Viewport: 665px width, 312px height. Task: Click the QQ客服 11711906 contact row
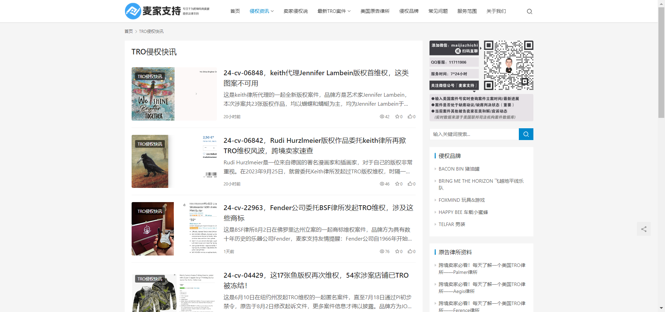(454, 62)
